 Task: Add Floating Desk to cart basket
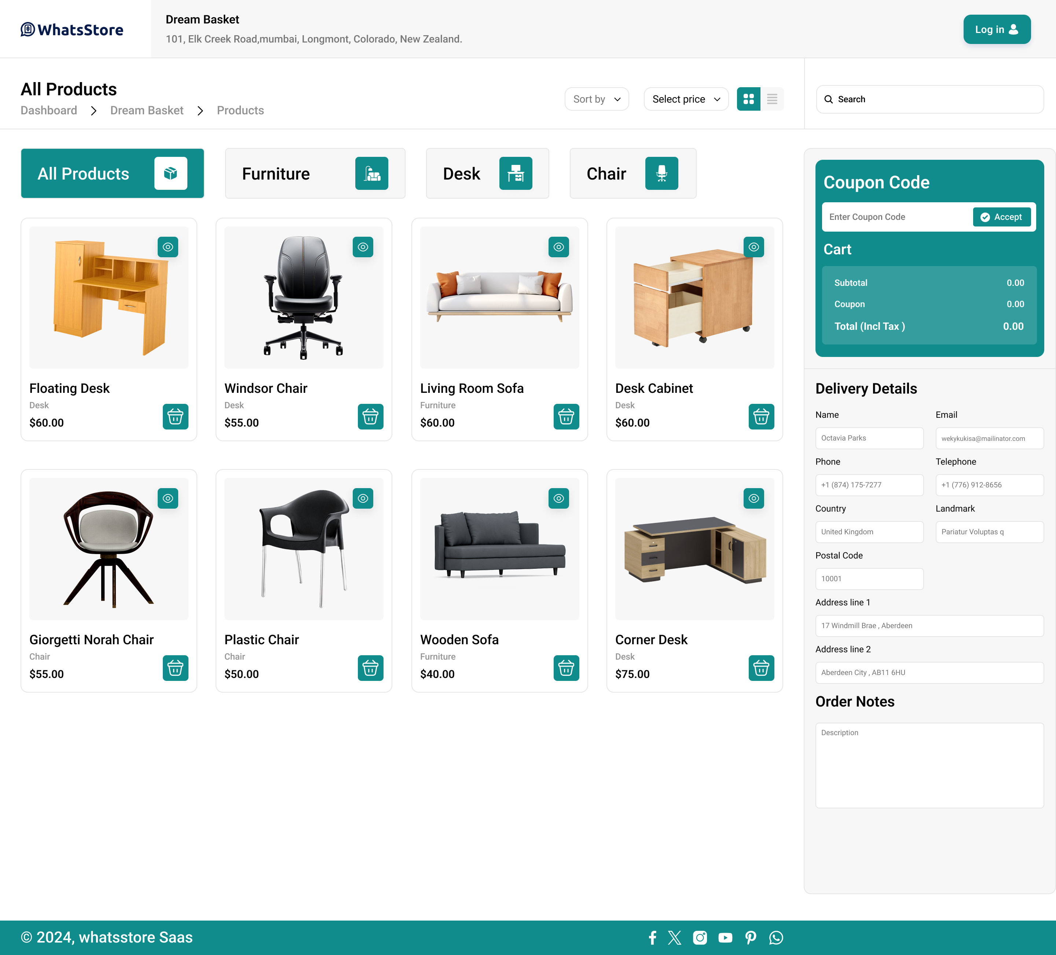pos(175,417)
